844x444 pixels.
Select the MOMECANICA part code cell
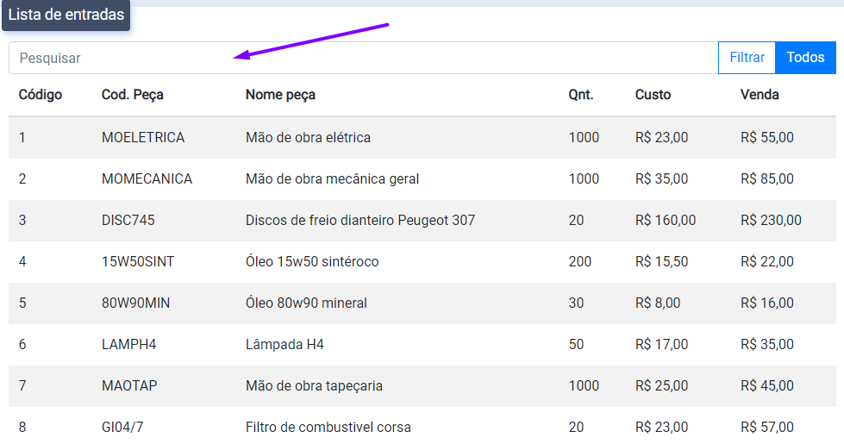pyautogui.click(x=147, y=179)
